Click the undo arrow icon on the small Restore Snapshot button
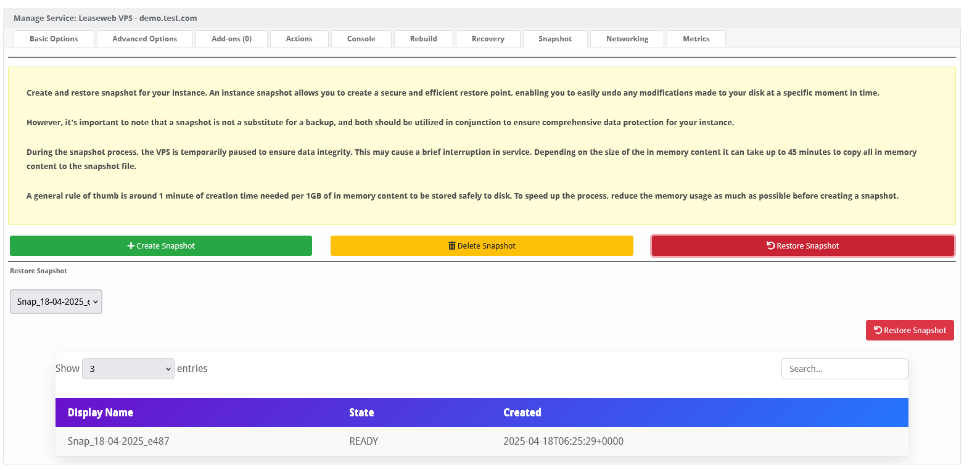This screenshot has height=470, width=972. [x=878, y=330]
